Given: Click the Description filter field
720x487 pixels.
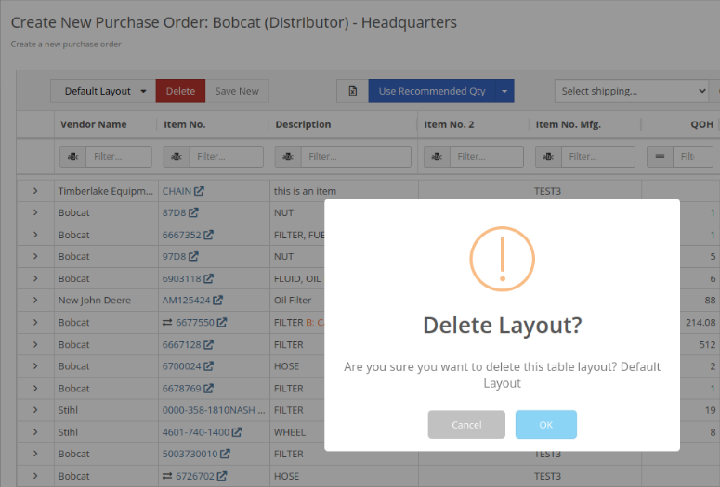Looking at the screenshot, I should (x=356, y=157).
